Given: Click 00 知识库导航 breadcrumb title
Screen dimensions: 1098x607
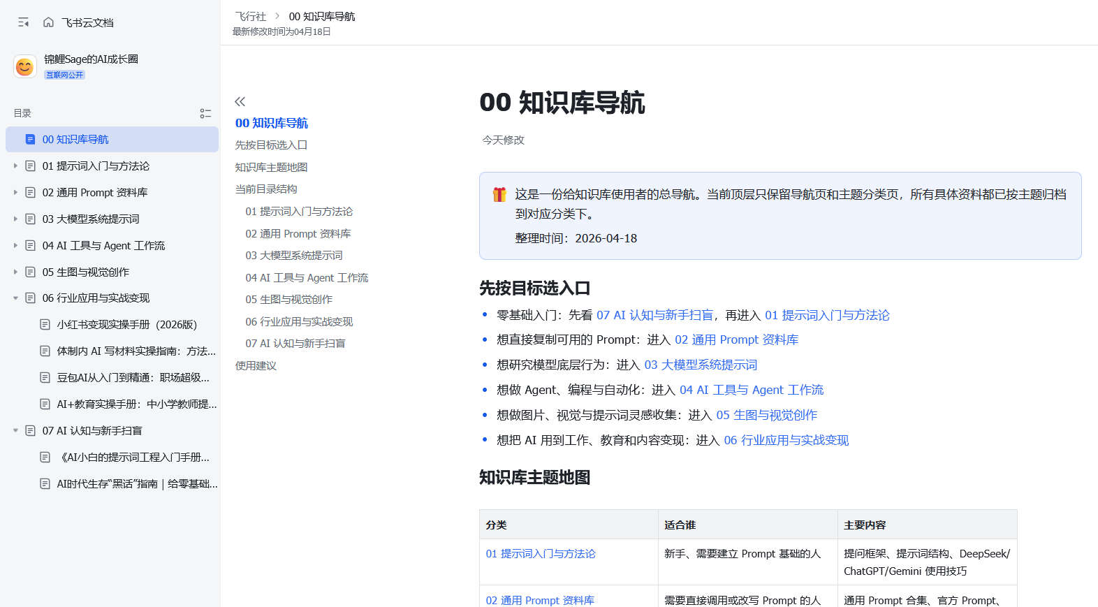Looking at the screenshot, I should [322, 16].
